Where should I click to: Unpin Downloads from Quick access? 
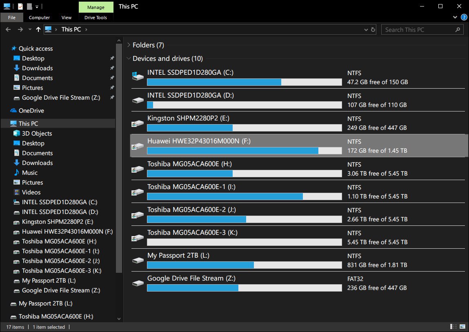tap(112, 68)
